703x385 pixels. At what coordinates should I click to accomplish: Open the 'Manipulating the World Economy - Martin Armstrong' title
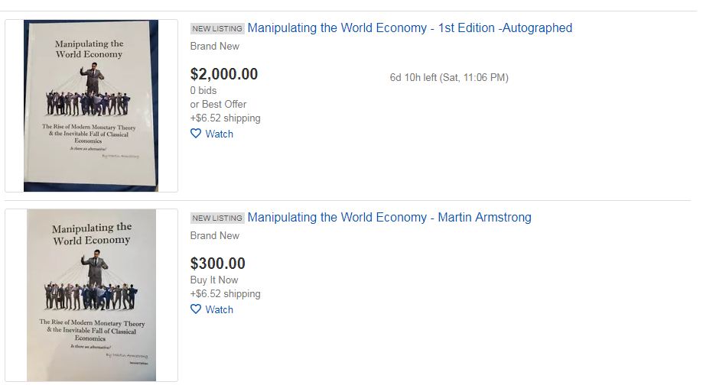pyautogui.click(x=389, y=217)
